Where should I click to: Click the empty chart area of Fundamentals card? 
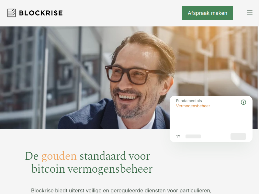211,121
